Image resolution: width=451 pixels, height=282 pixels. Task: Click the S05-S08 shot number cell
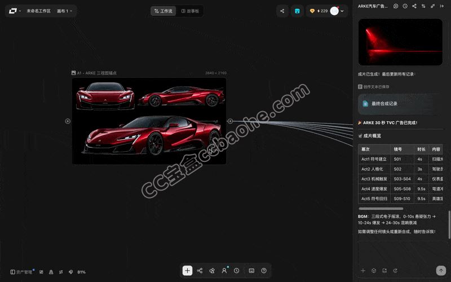pyautogui.click(x=402, y=189)
